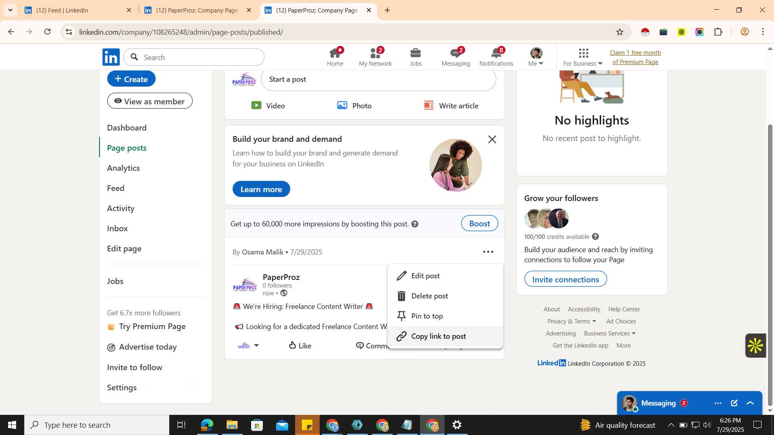
Task: Open Jobs briefcase icon in top nav
Action: coord(415,57)
